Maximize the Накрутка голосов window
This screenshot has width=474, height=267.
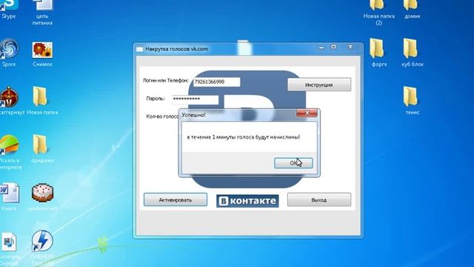(x=334, y=47)
